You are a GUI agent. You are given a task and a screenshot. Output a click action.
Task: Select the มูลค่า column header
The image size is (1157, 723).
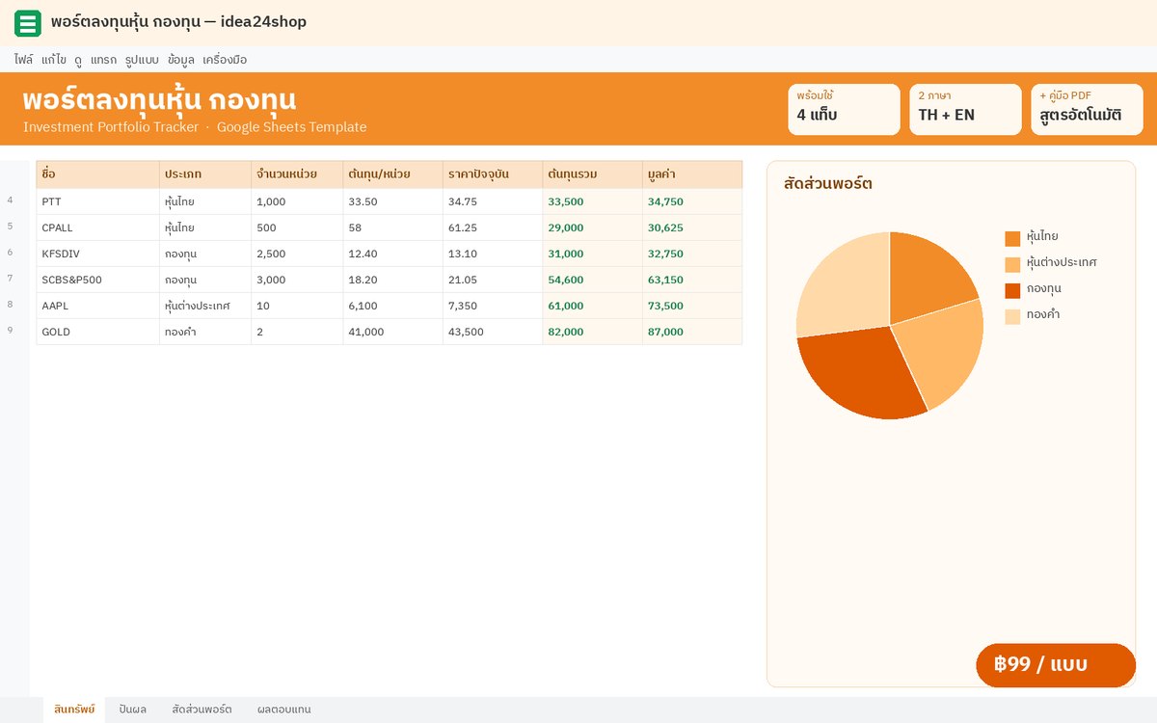tap(692, 174)
